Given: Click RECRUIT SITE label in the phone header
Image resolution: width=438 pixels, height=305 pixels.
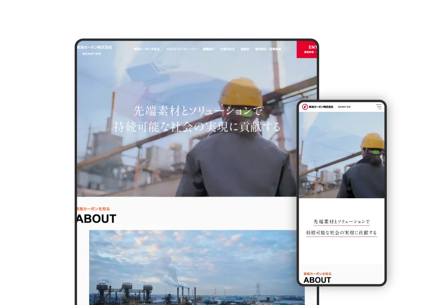Looking at the screenshot, I should tap(344, 107).
